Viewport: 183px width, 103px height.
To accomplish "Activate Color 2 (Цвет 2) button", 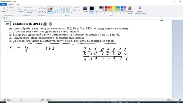I will coord(97,10).
